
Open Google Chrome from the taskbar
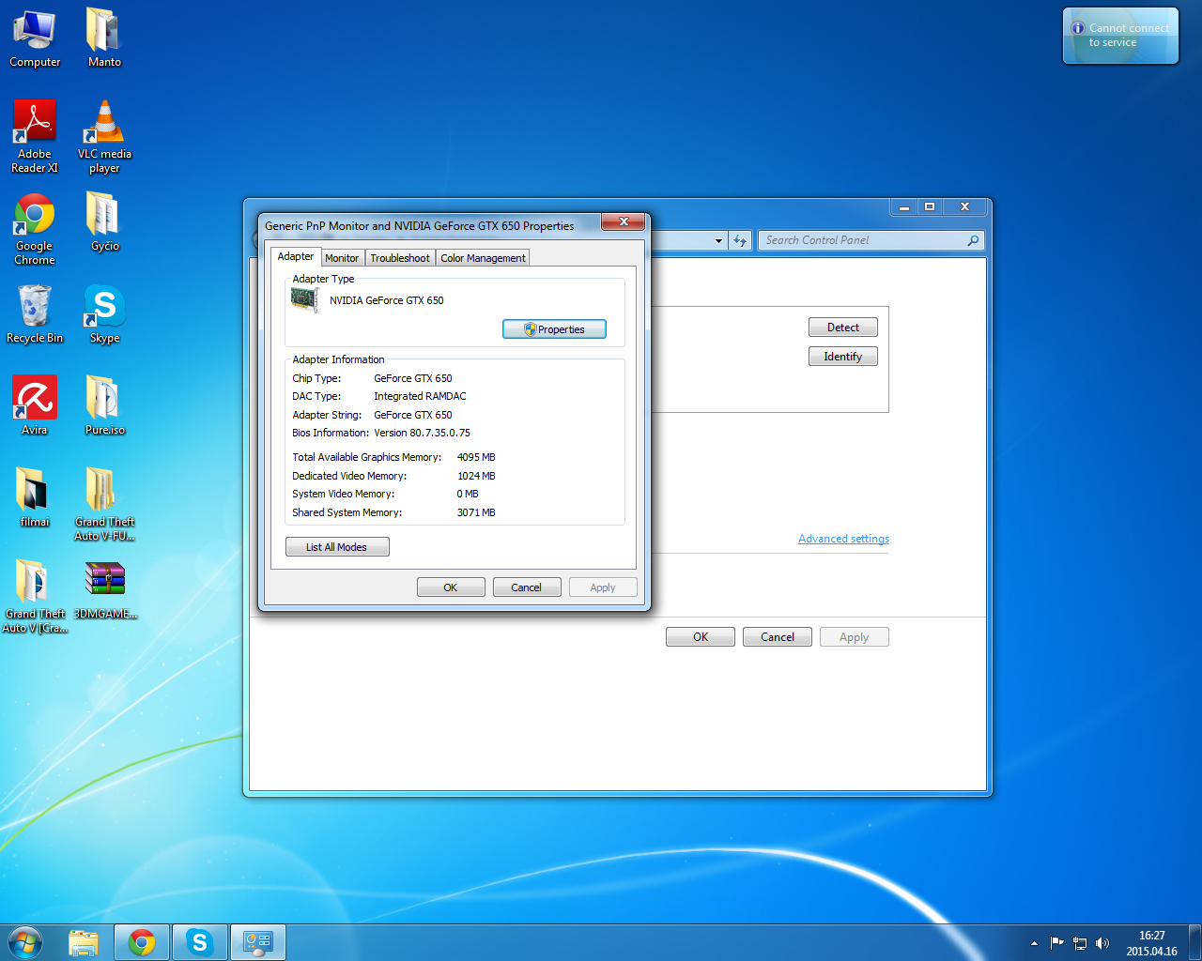pyautogui.click(x=142, y=942)
